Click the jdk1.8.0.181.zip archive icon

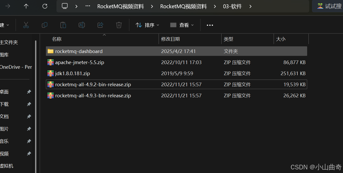pyautogui.click(x=51, y=73)
